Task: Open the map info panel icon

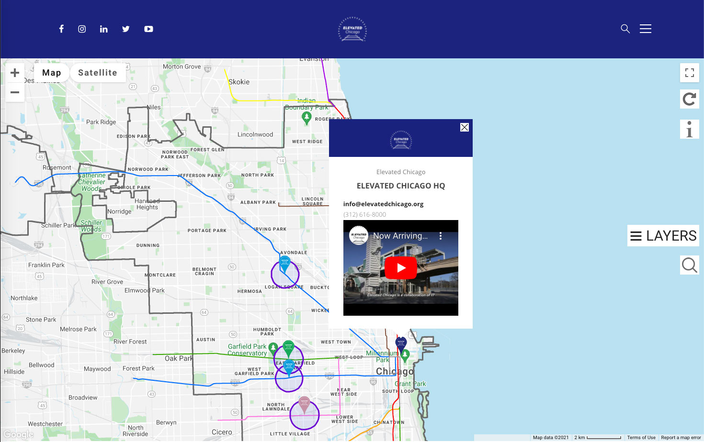Action: (x=689, y=129)
